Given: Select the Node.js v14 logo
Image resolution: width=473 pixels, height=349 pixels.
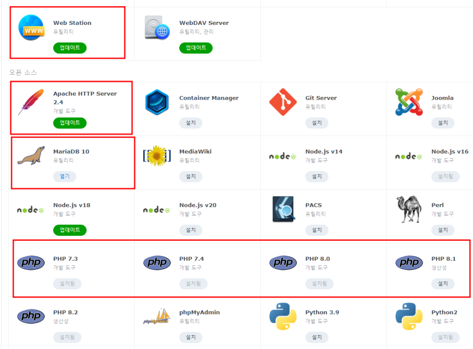Looking at the screenshot, I should click(x=283, y=156).
